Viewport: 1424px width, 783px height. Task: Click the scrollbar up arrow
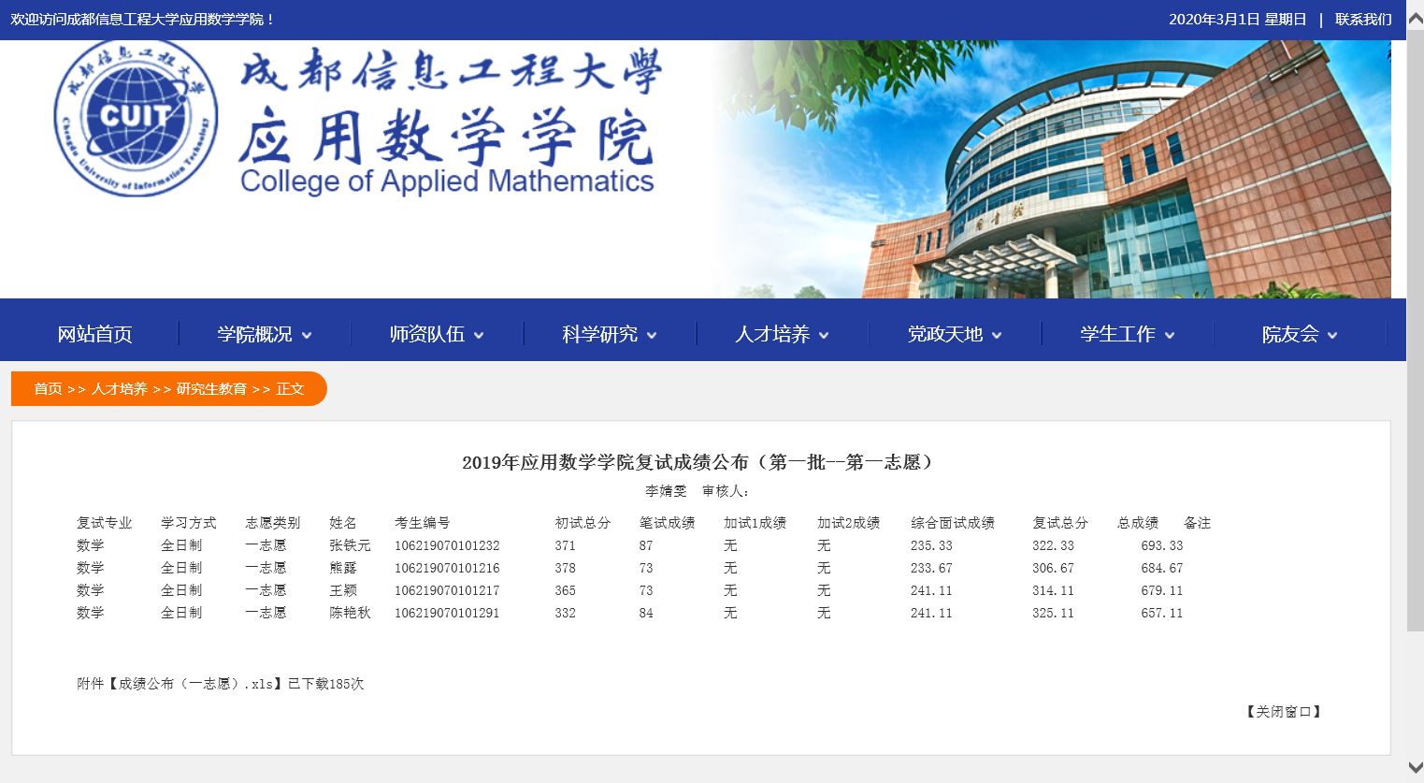click(x=1415, y=19)
